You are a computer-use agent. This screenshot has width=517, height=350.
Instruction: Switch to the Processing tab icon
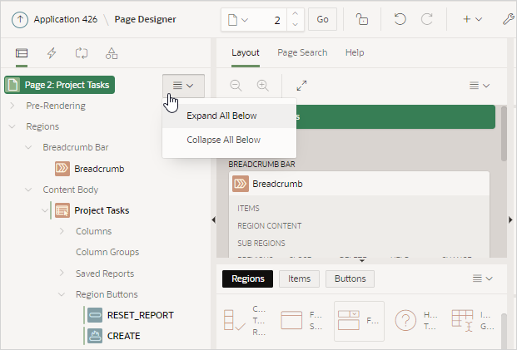[82, 53]
